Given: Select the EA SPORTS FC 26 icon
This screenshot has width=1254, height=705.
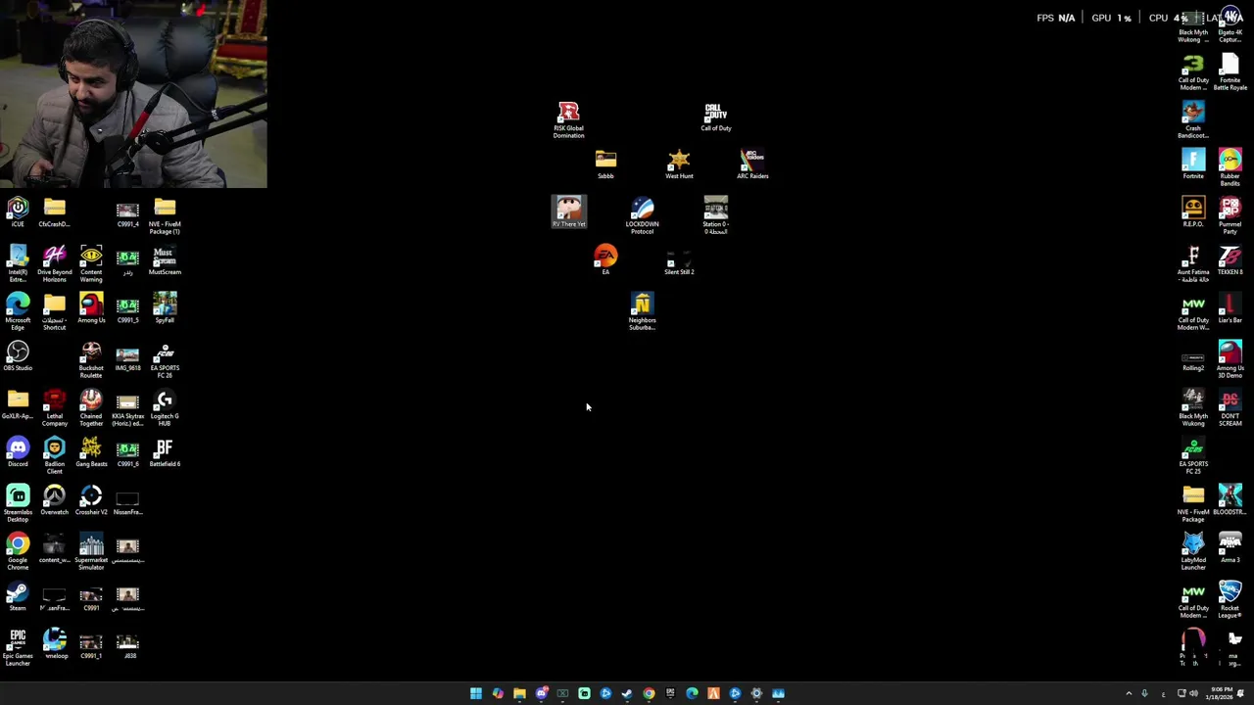Looking at the screenshot, I should click(x=165, y=360).
